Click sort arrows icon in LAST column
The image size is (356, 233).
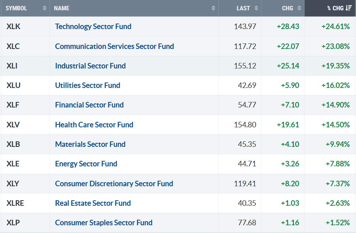pyautogui.click(x=256, y=8)
